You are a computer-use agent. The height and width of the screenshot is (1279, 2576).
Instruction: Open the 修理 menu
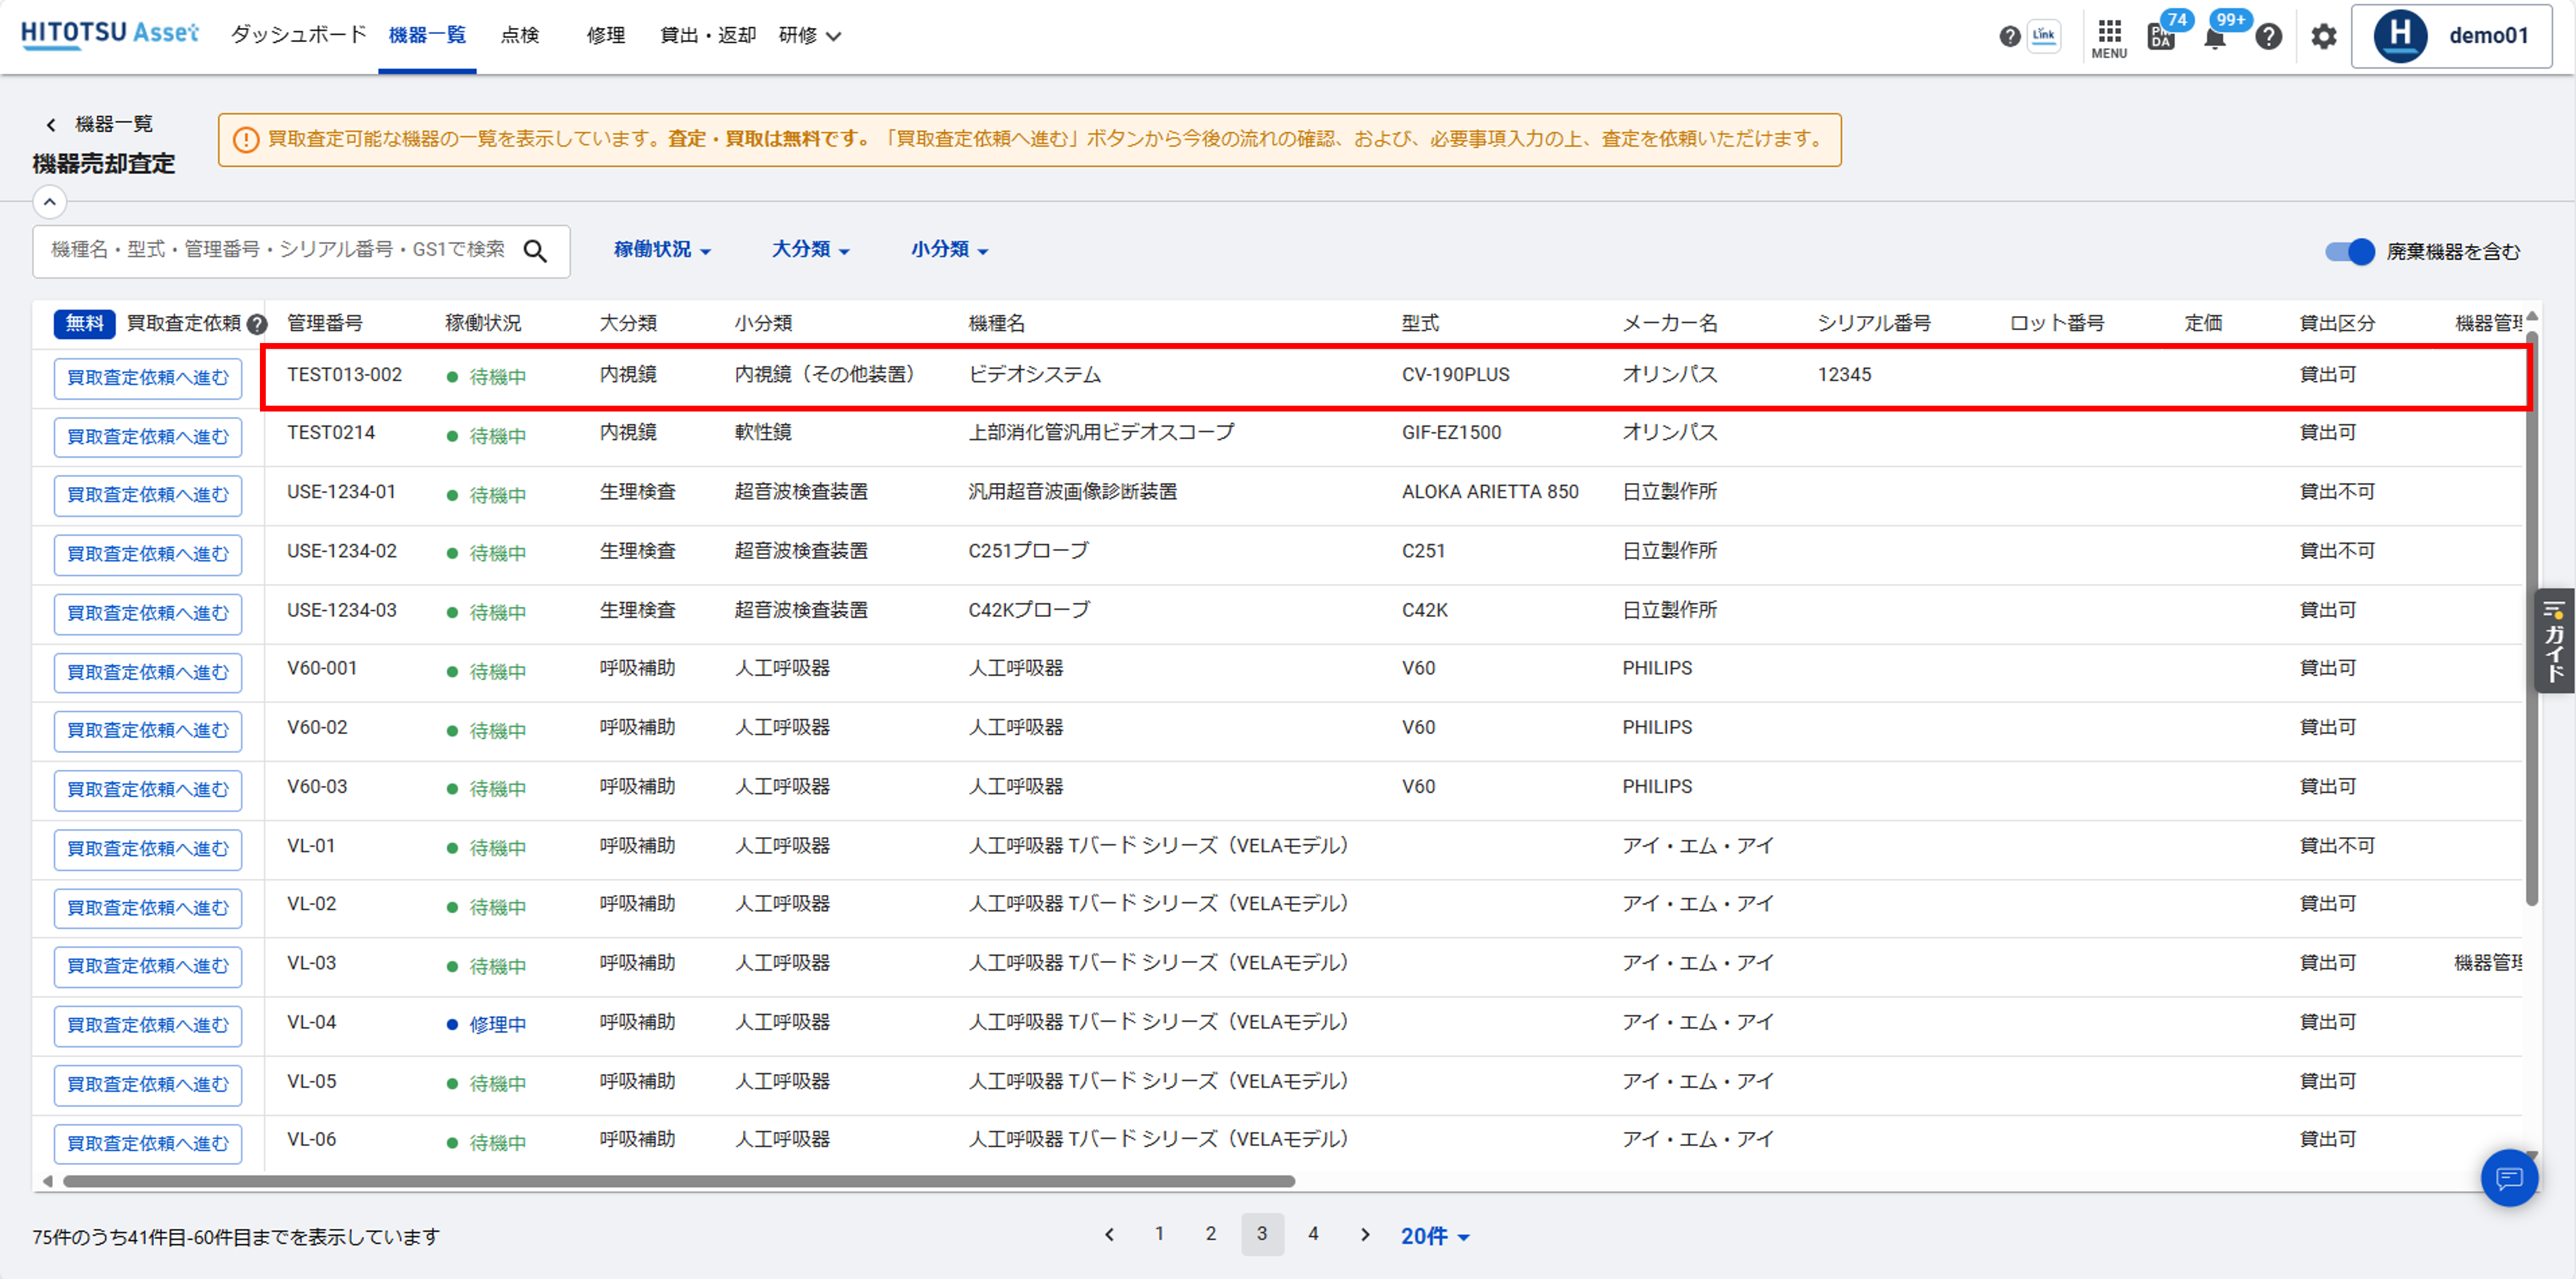pyautogui.click(x=606, y=35)
